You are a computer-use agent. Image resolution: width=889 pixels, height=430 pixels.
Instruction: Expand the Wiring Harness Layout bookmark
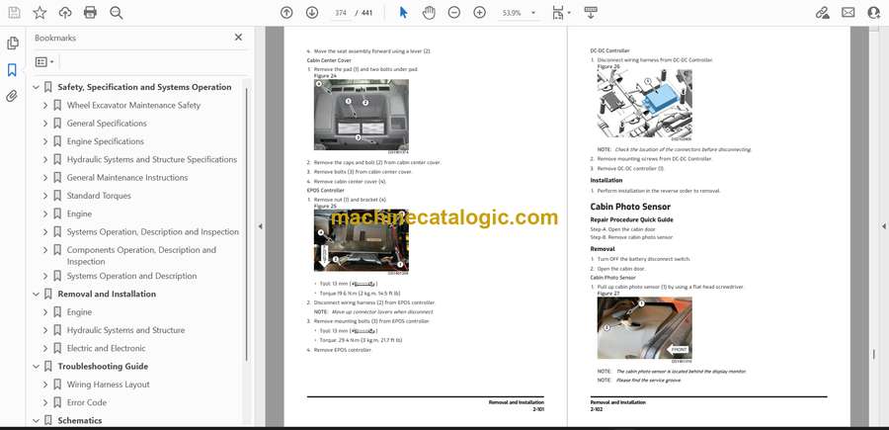[45, 385]
